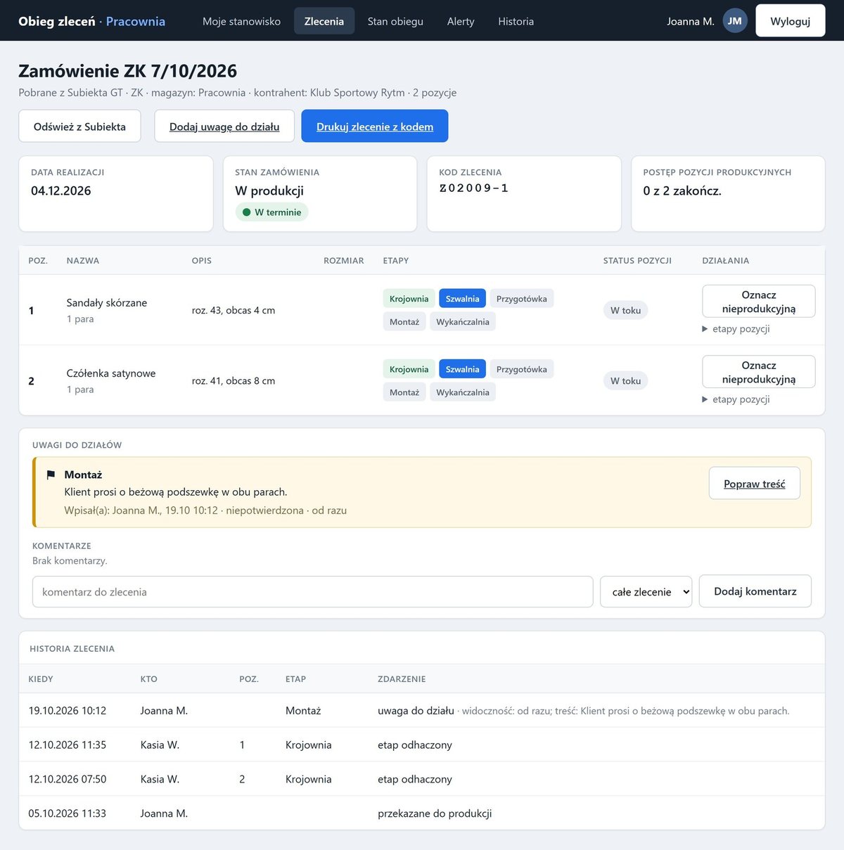Open the 'całe zlecenie' dropdown
This screenshot has width=844, height=850.
pyautogui.click(x=646, y=592)
